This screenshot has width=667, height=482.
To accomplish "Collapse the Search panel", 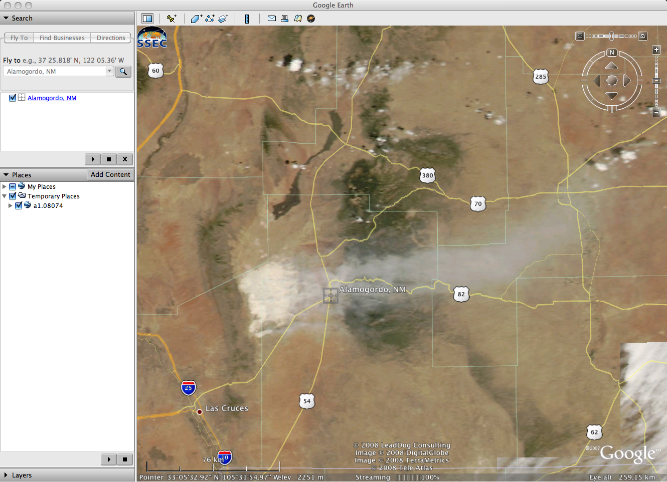I will tap(6, 18).
